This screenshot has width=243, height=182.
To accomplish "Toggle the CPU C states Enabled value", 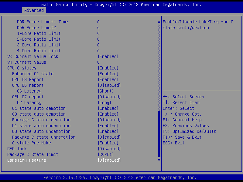I will [108, 68].
